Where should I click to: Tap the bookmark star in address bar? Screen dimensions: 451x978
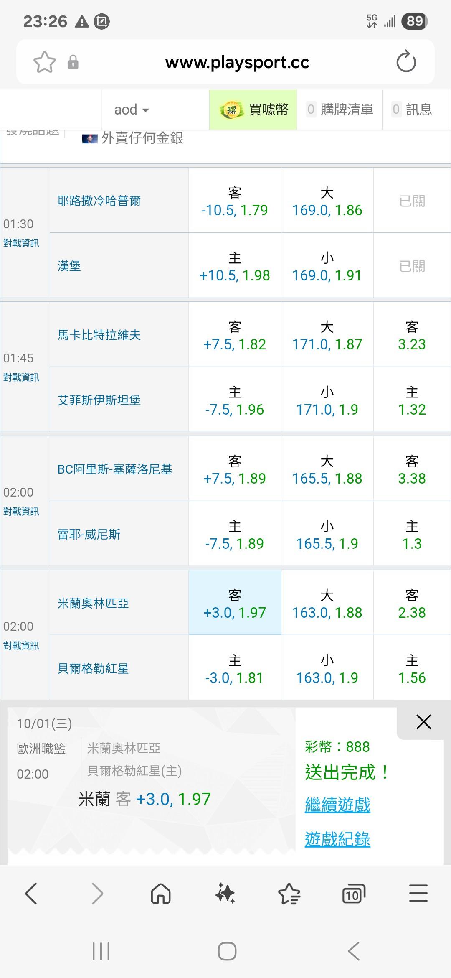[45, 62]
